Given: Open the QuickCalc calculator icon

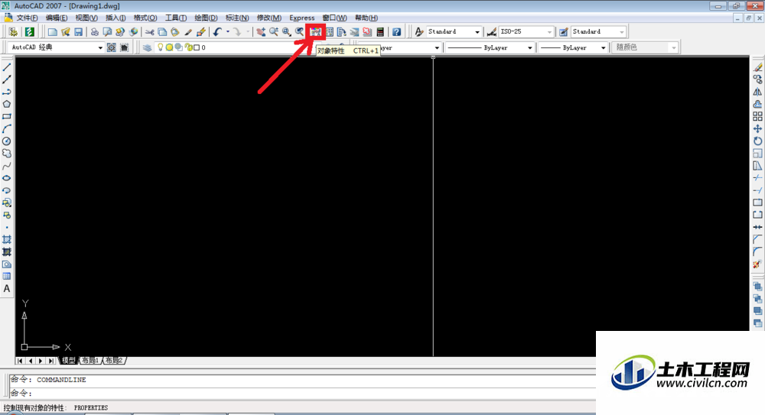Looking at the screenshot, I should click(x=380, y=31).
